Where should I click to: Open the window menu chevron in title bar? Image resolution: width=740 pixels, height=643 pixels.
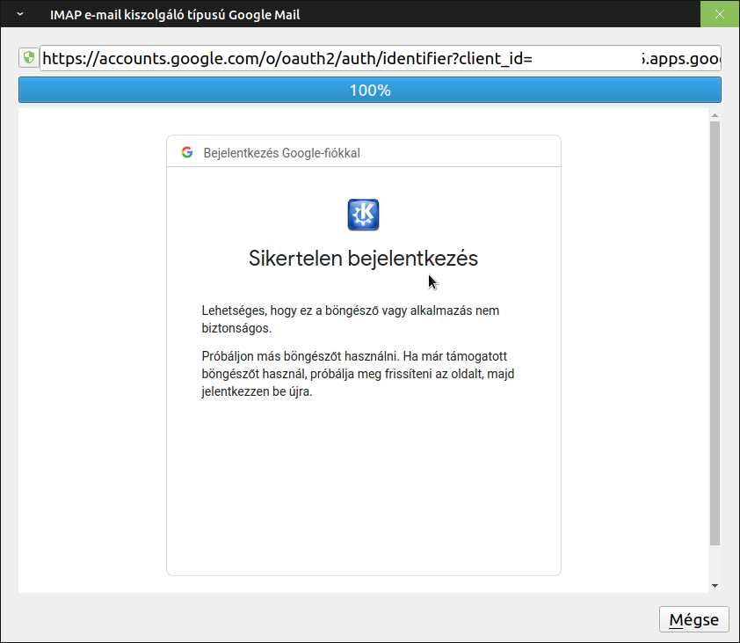pos(20,14)
